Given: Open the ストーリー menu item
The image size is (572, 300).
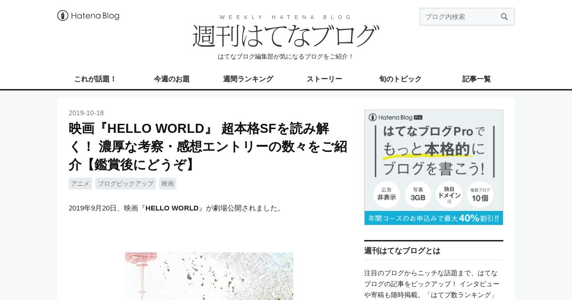Looking at the screenshot, I should coord(324,79).
